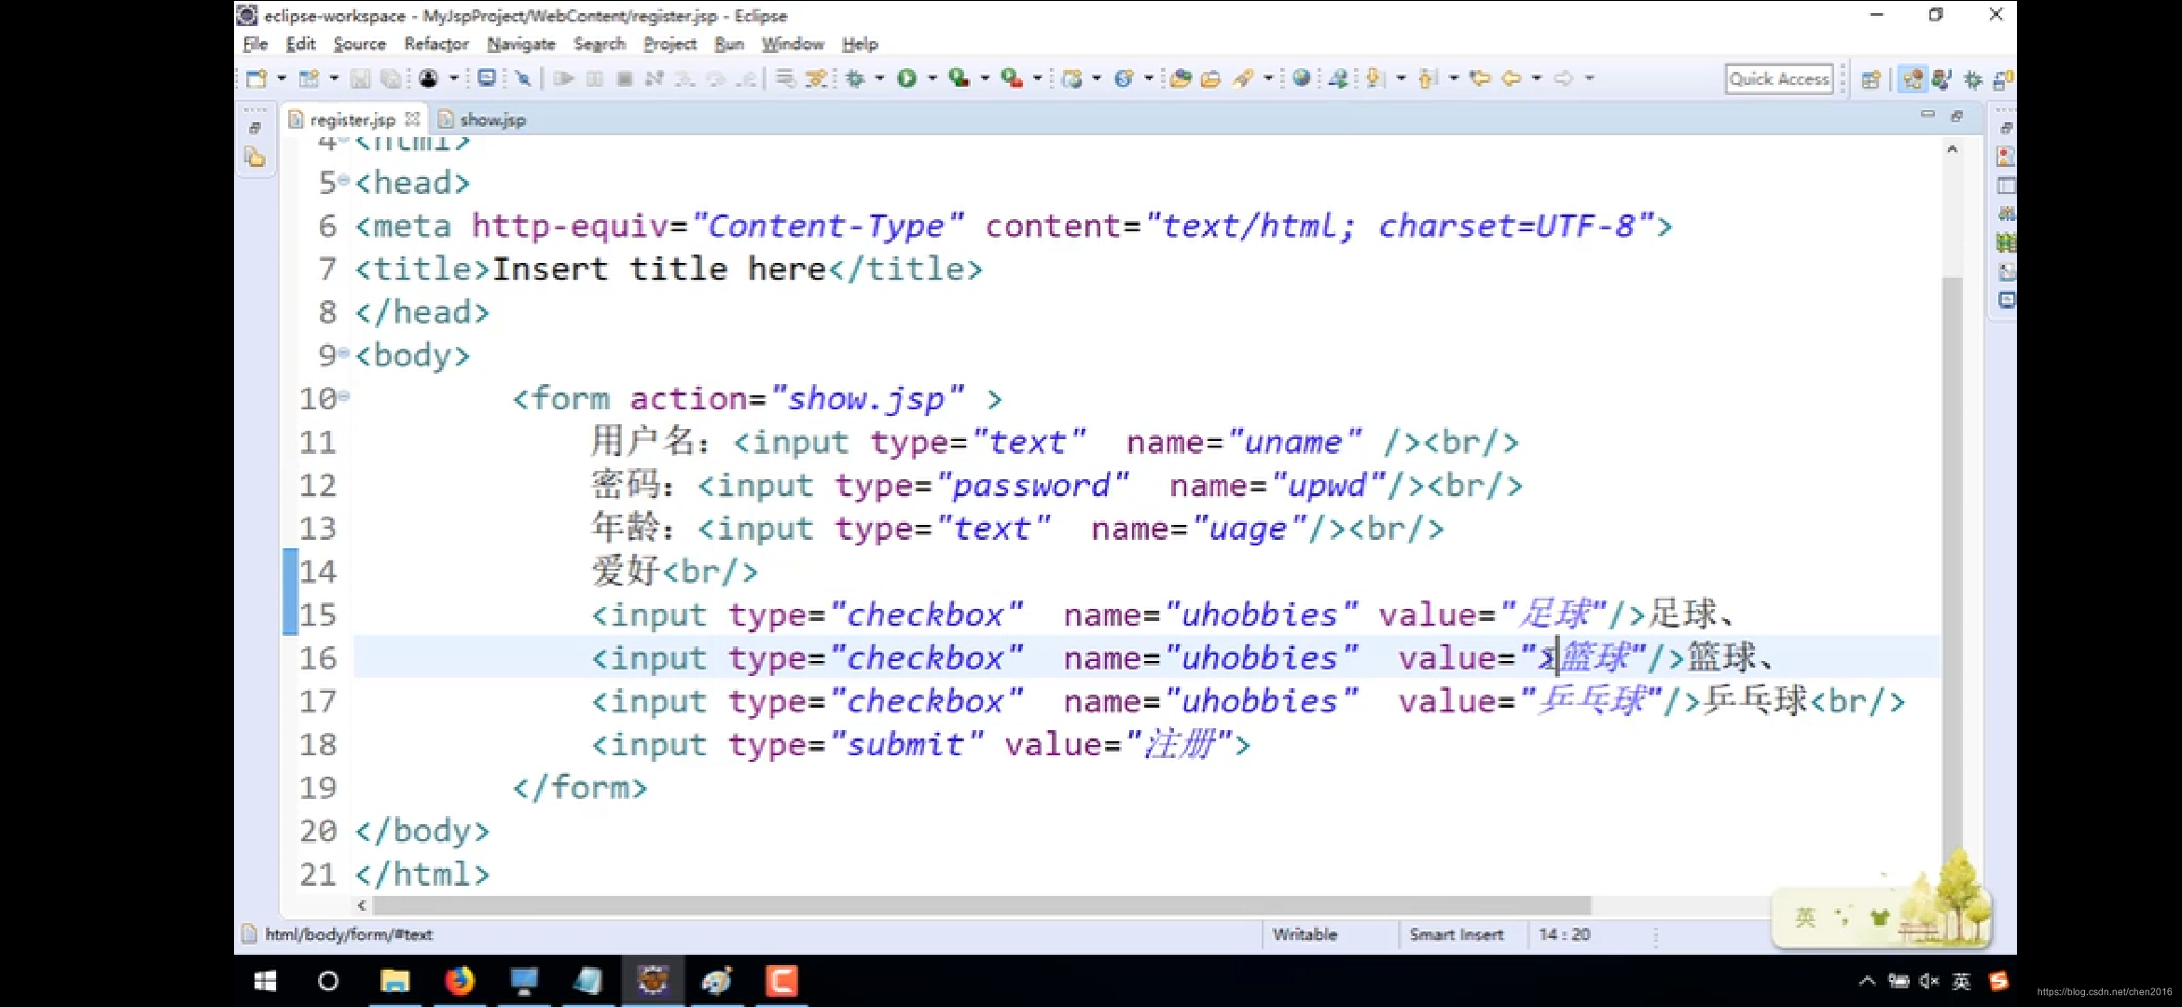Viewport: 2182px width, 1007px height.
Task: Click the Open Task folder icon
Action: [1210, 79]
